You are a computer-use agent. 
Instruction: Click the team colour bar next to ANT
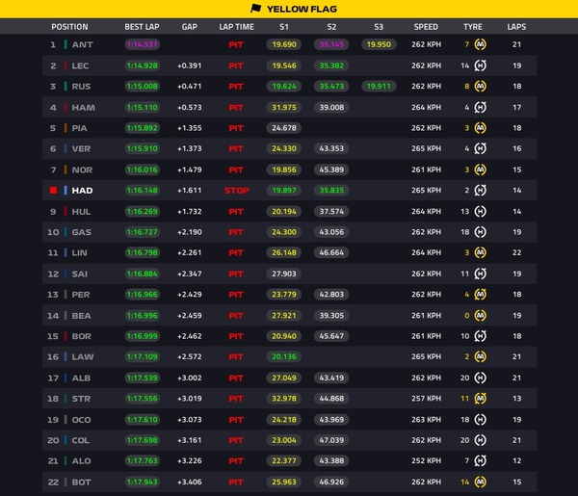pyautogui.click(x=66, y=44)
